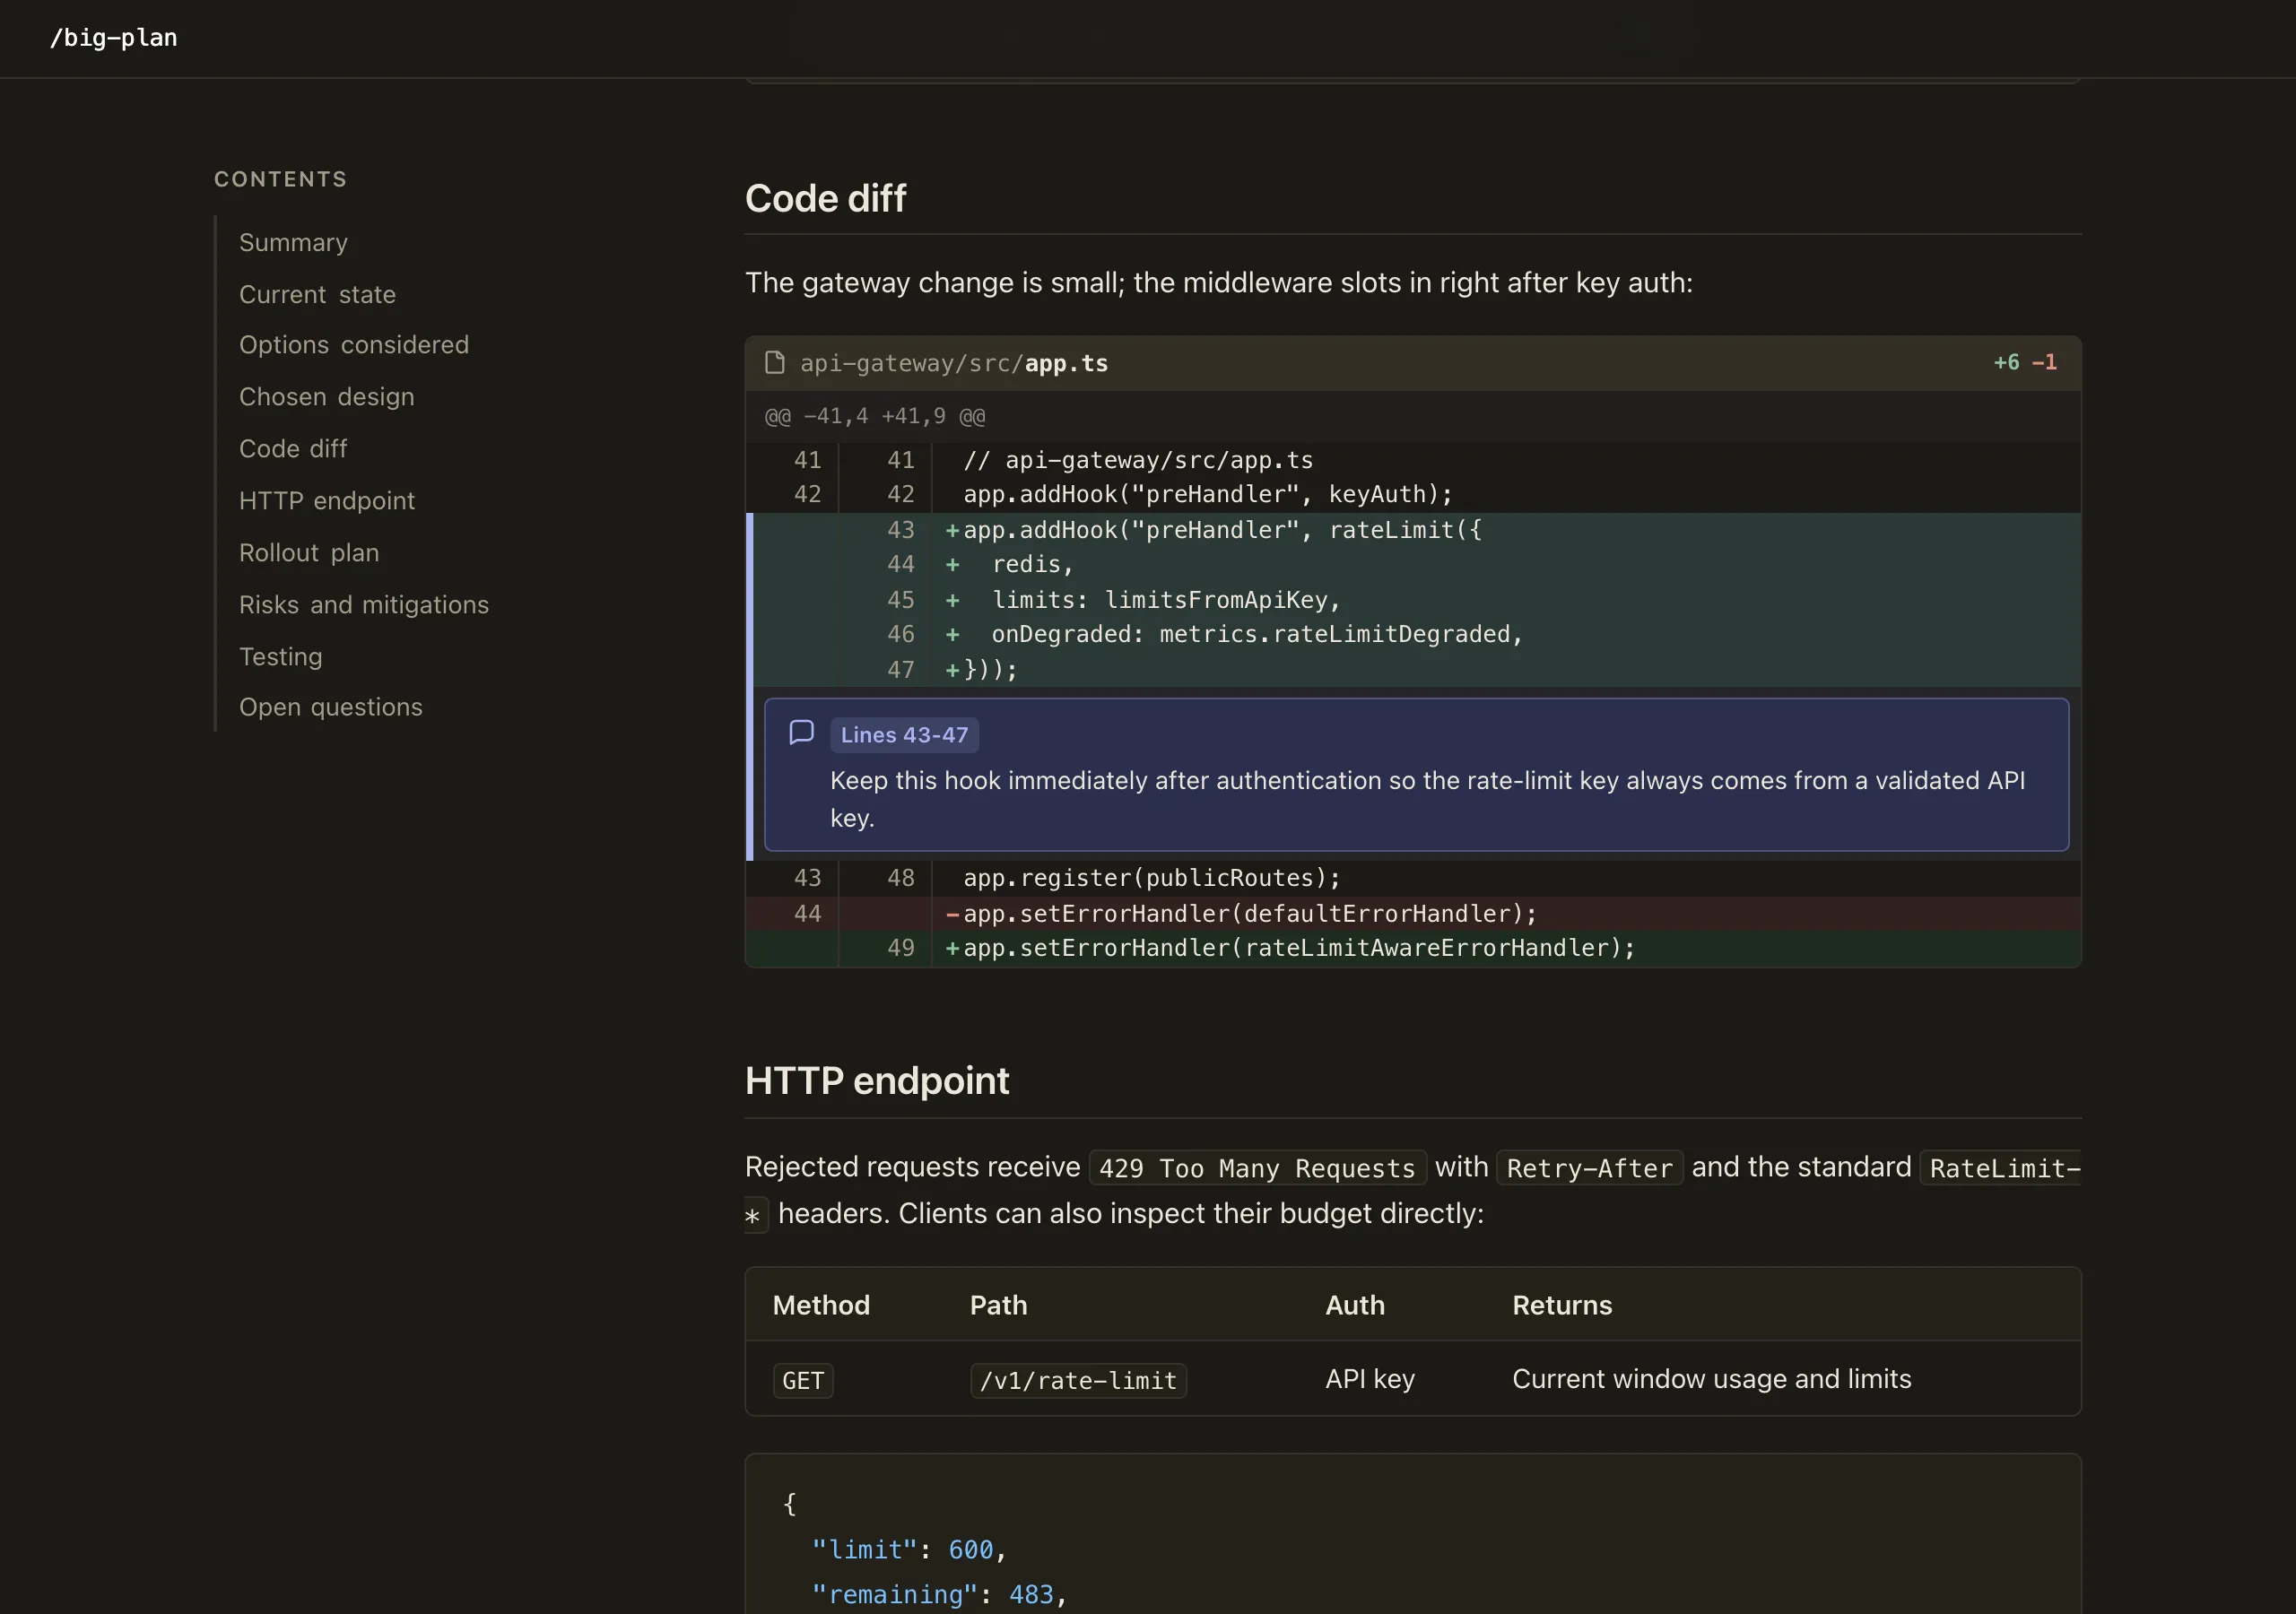Click the Auth column header
The width and height of the screenshot is (2296, 1614).
1355,1305
